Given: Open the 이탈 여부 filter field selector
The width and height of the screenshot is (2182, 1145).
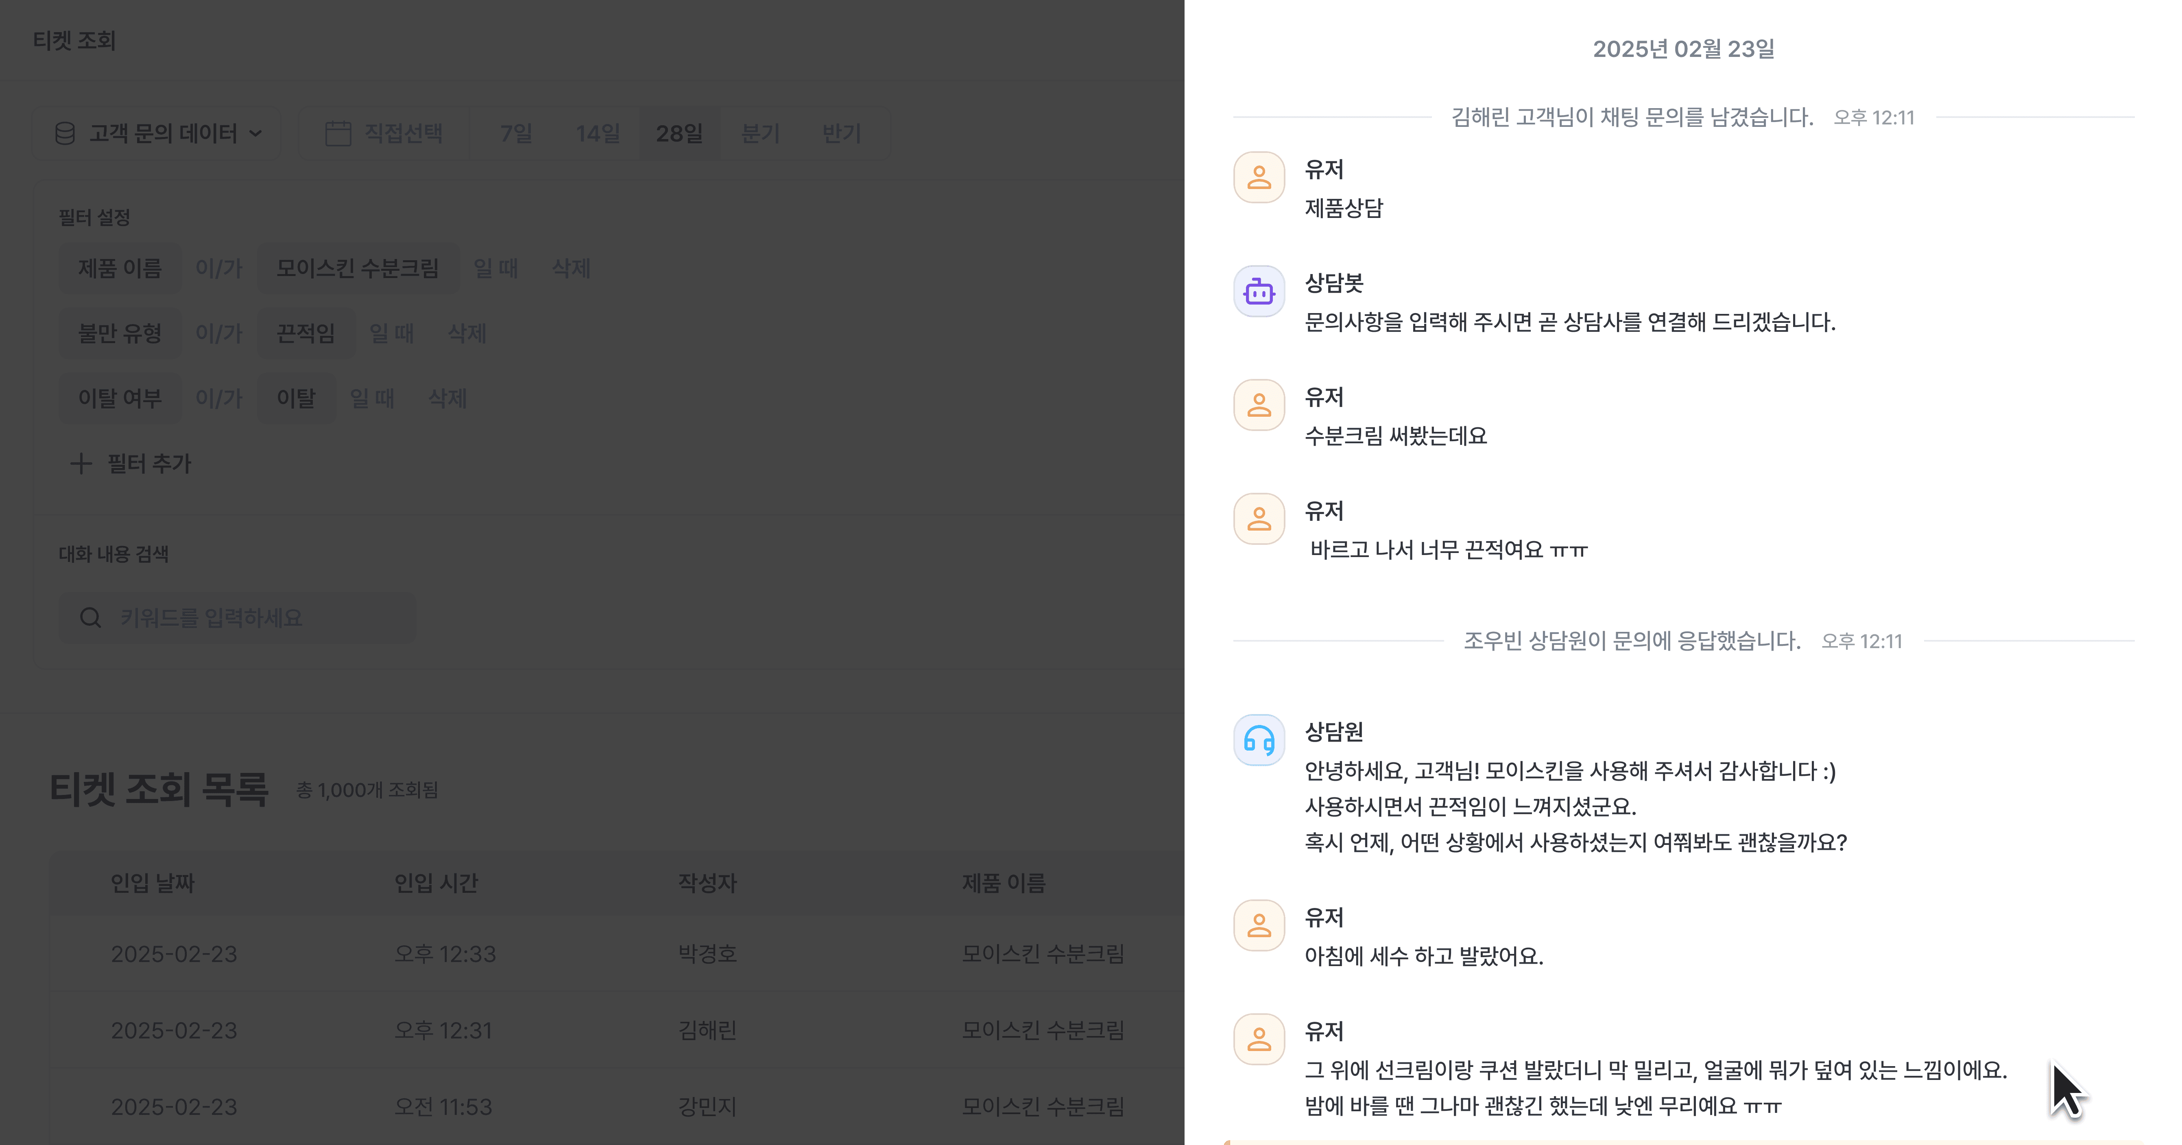Looking at the screenshot, I should pyautogui.click(x=120, y=399).
